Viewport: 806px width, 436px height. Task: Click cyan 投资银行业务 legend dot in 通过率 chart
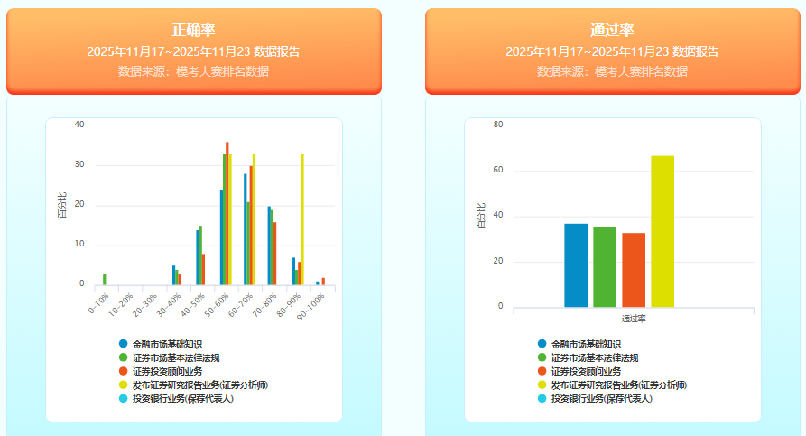click(x=542, y=398)
